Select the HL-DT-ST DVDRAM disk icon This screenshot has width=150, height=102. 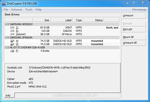(x=7, y=48)
